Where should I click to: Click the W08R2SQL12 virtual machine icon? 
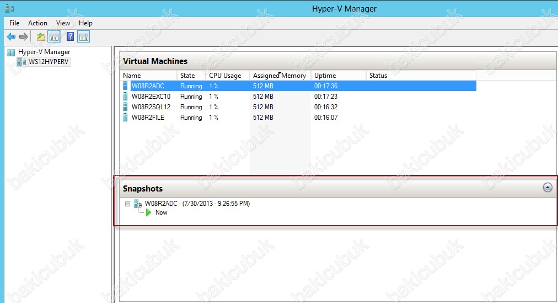125,107
